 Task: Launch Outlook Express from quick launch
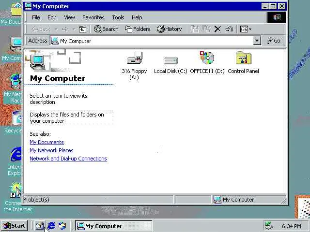click(x=62, y=226)
